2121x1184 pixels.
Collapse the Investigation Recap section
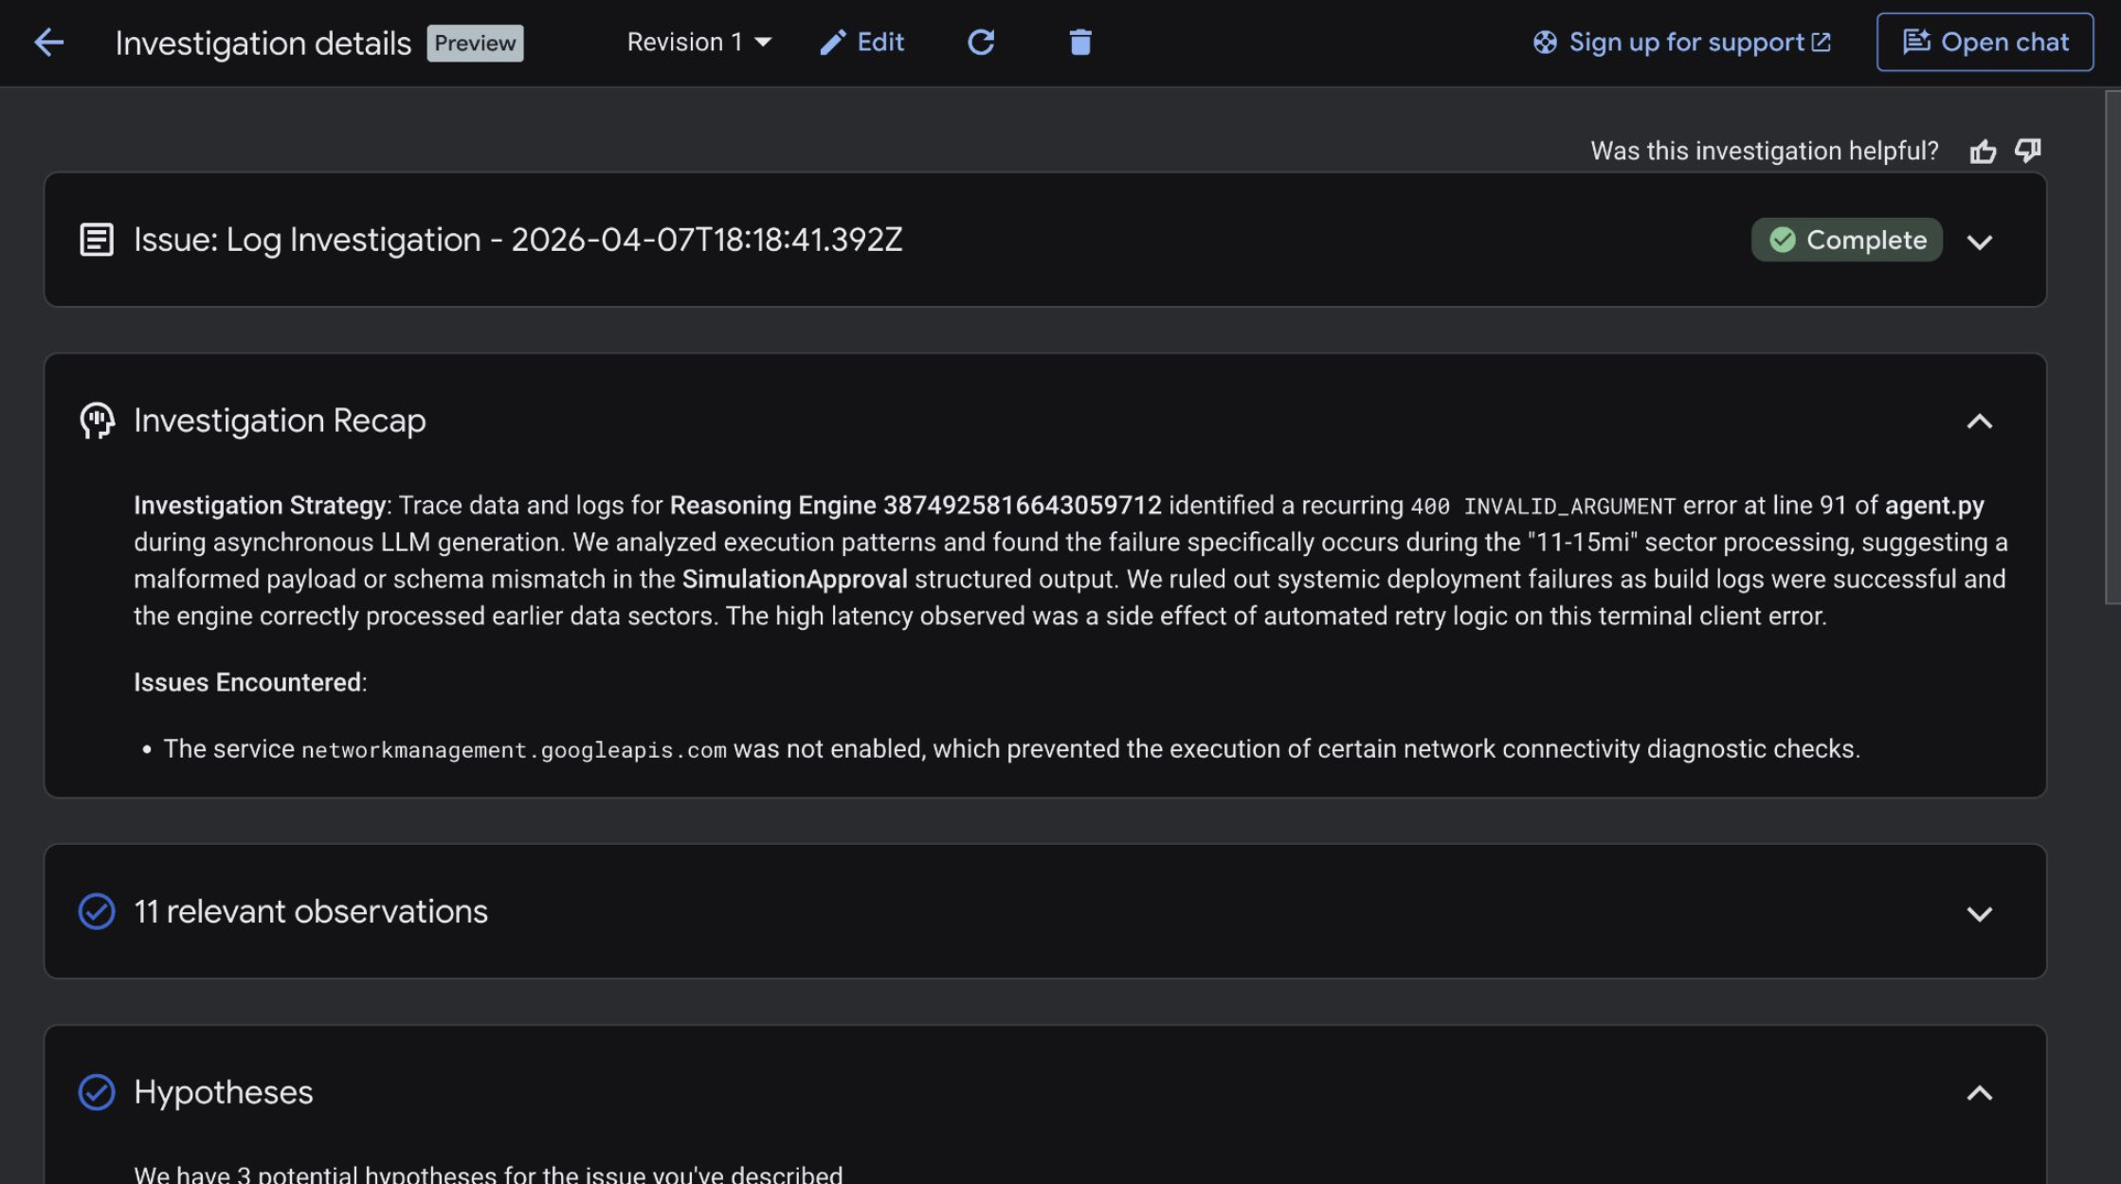tap(1979, 422)
